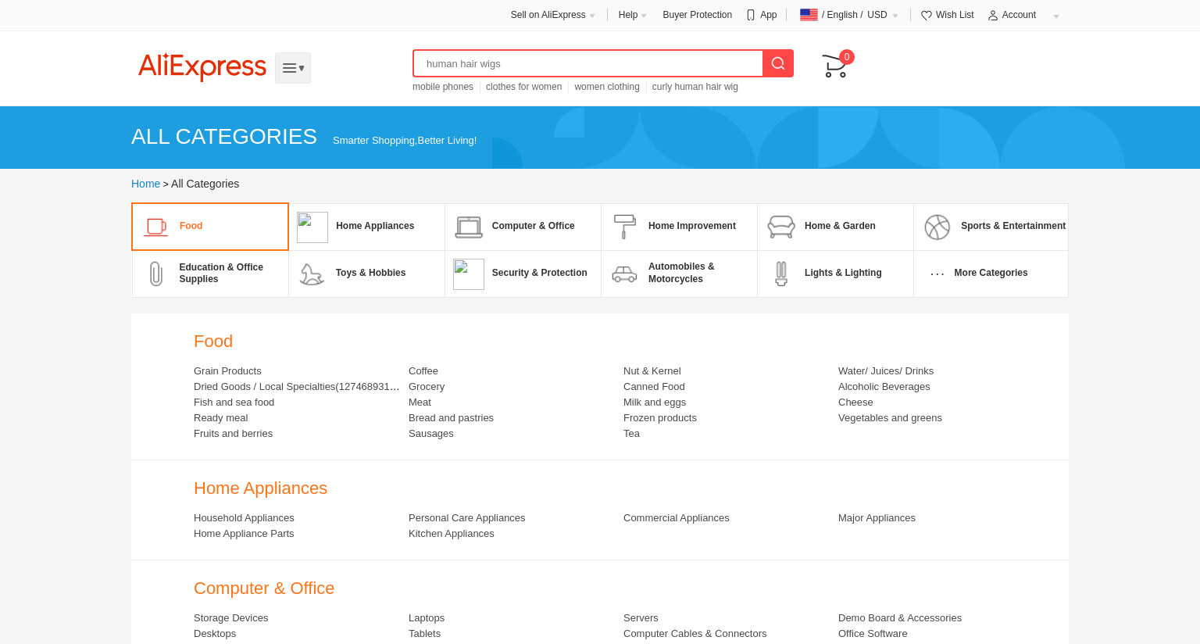Open the Nut & Kernel subcategory
This screenshot has width=1200, height=644.
pos(652,371)
